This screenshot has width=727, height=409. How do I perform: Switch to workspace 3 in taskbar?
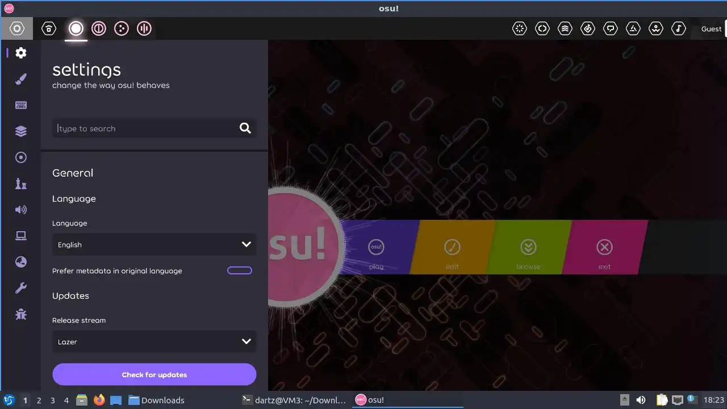pyautogui.click(x=52, y=400)
